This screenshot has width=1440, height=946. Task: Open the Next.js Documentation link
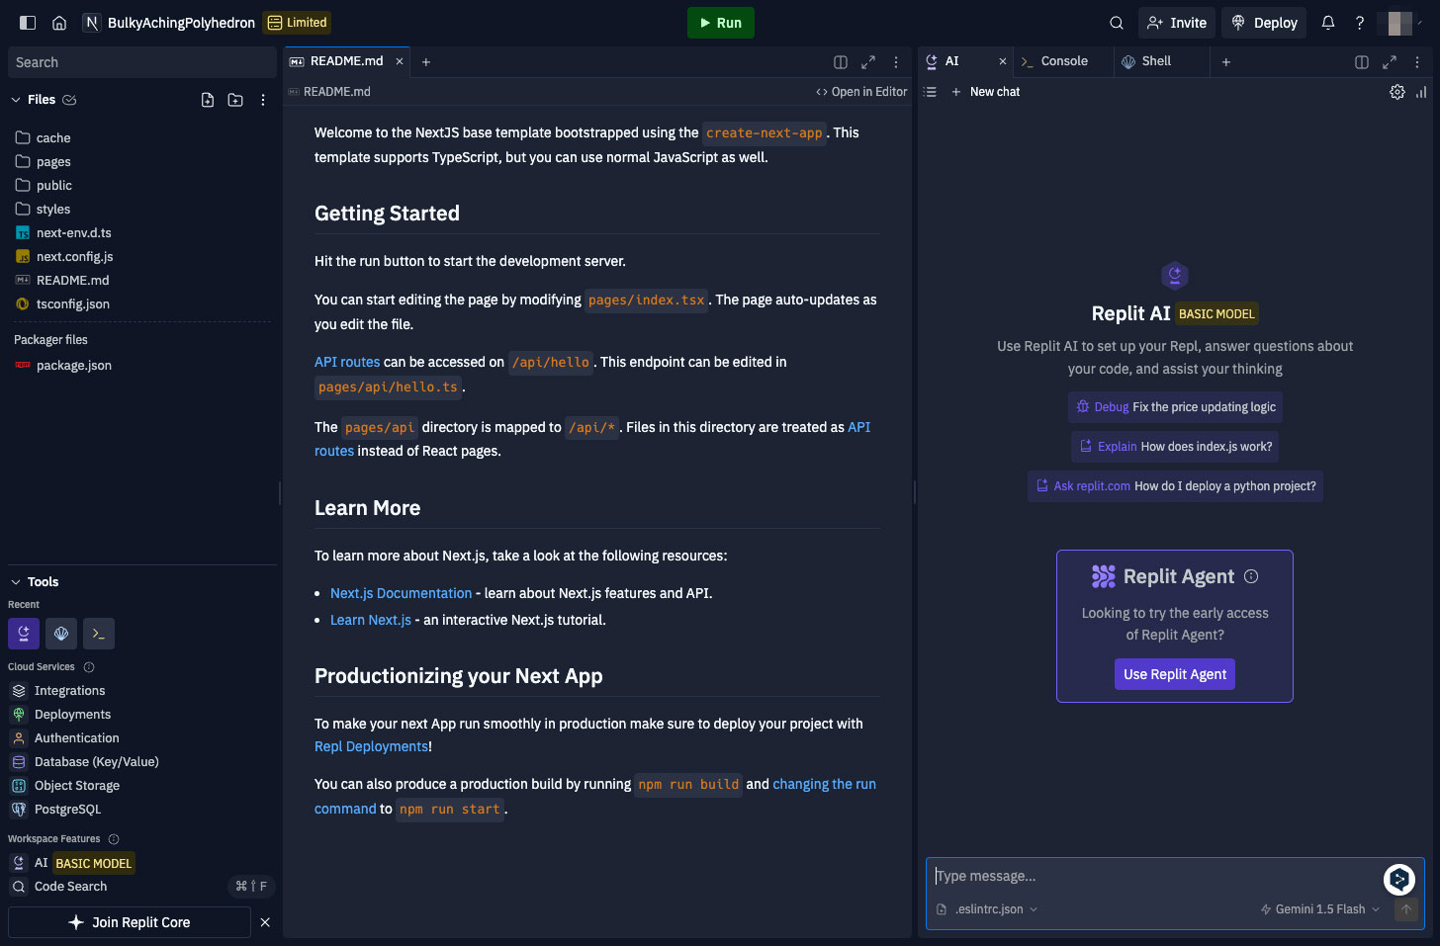pyautogui.click(x=401, y=594)
